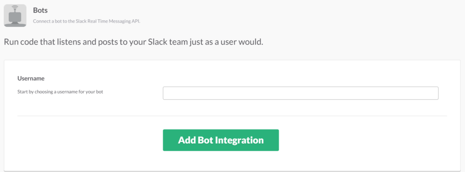Click the Bots robot icon
465x172 pixels.
(x=15, y=16)
